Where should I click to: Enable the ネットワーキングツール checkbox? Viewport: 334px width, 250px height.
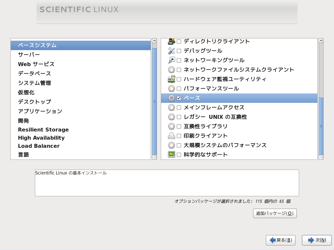pos(179,60)
